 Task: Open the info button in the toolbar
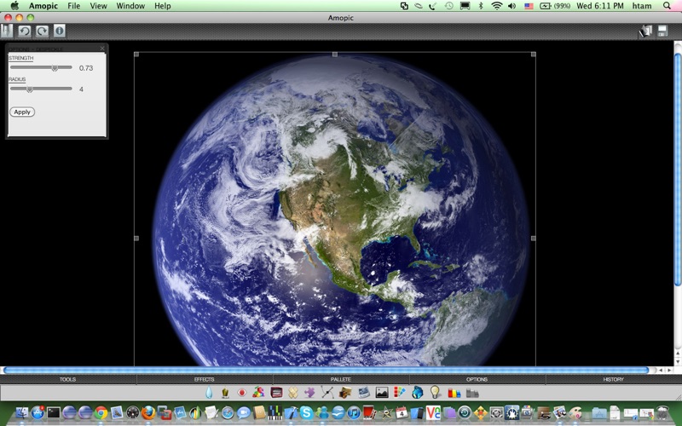60,31
